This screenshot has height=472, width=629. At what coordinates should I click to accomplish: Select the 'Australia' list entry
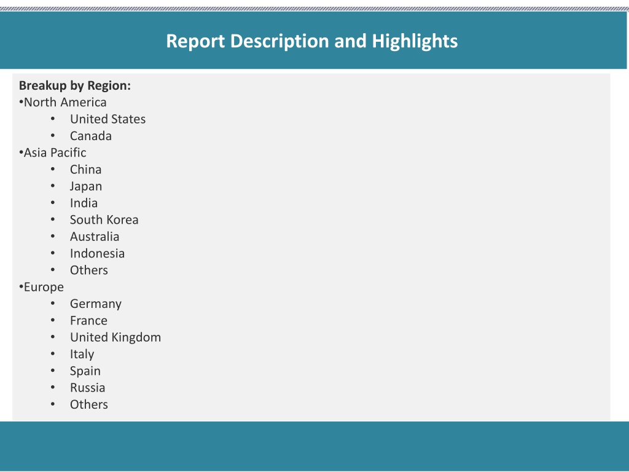94,237
